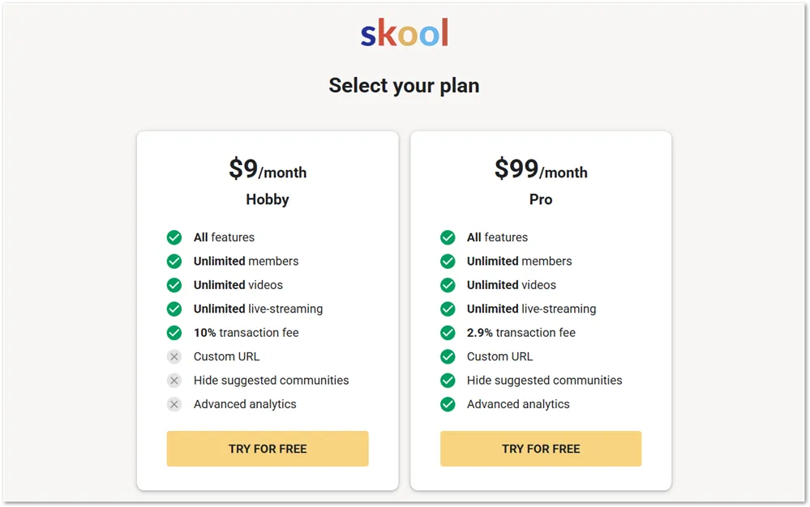Click the checkmark beside 2.9% transaction fee on Pro
Screen dimensions: 810x507
pyautogui.click(x=448, y=333)
